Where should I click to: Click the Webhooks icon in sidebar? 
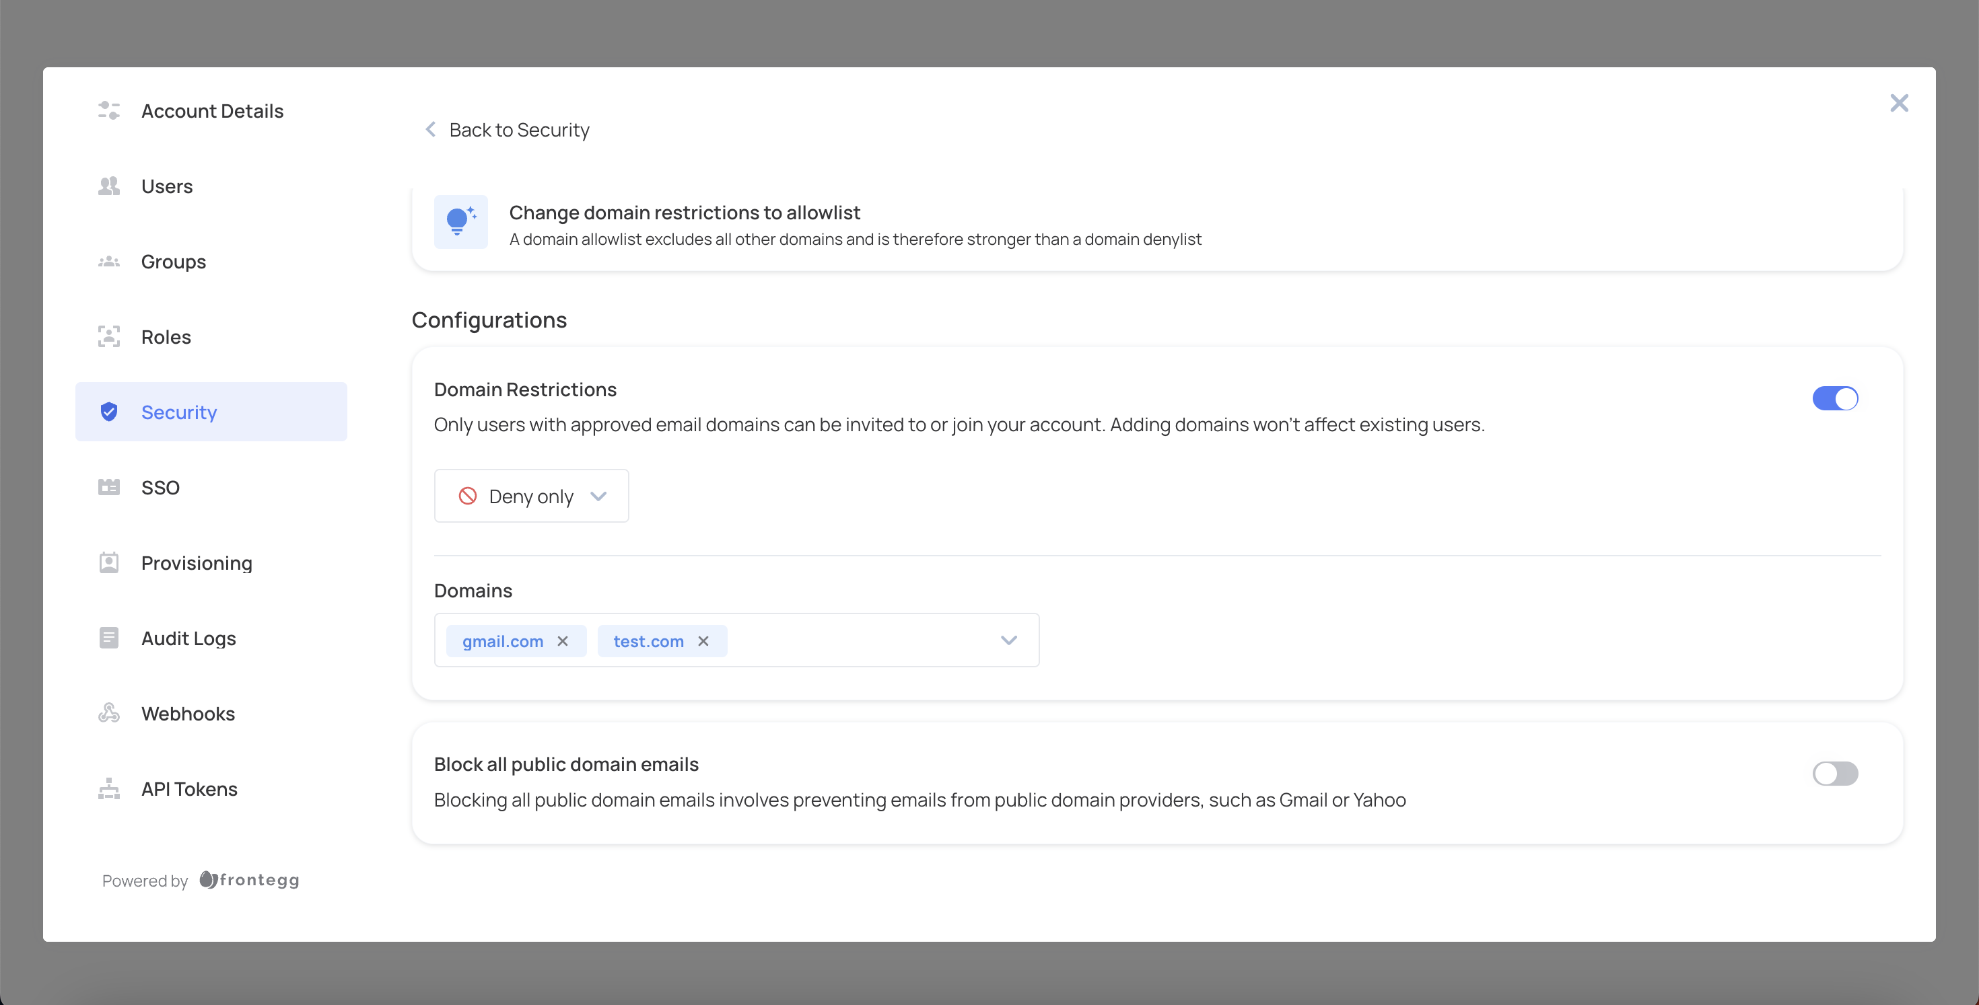(109, 713)
